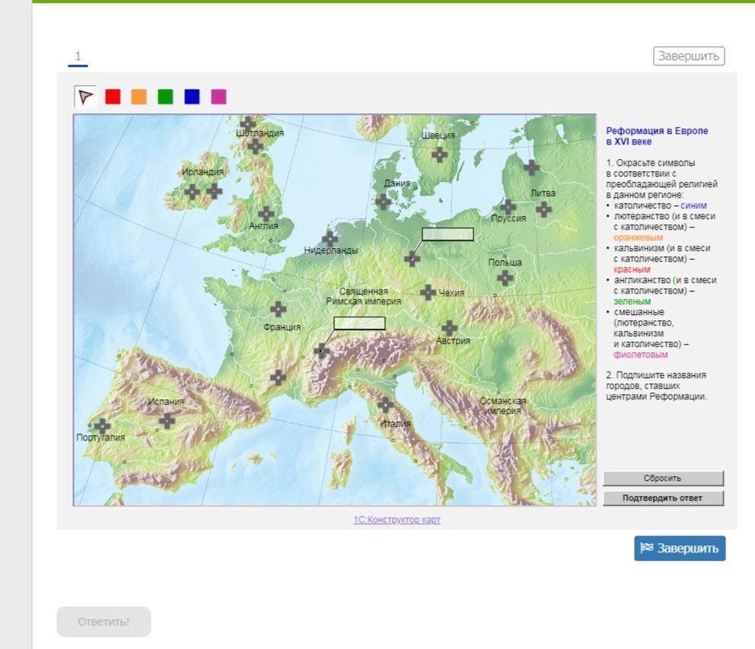The height and width of the screenshot is (649, 755).
Task: Click the empty city label box above Switzerland
Action: click(x=359, y=323)
